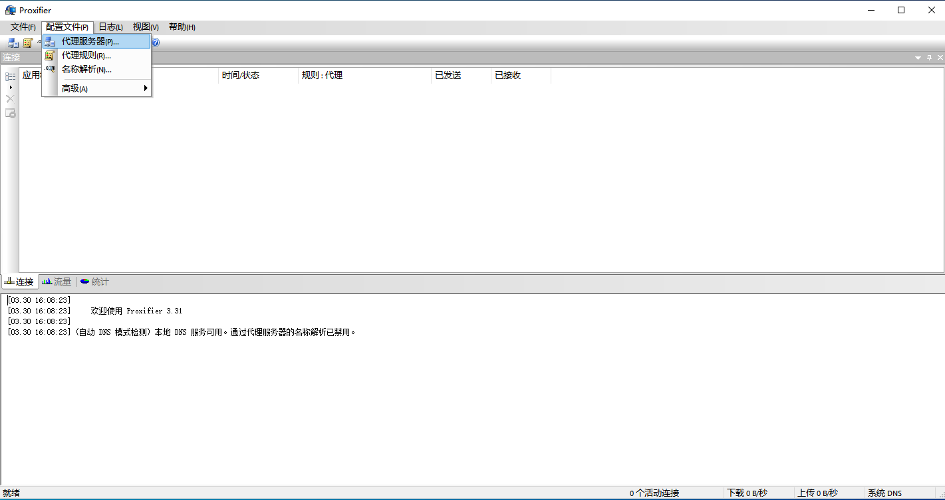
Task: Click the 0 个活动连接 status bar entry
Action: 654,493
